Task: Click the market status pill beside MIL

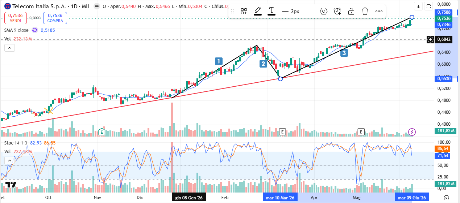Action: (96, 7)
